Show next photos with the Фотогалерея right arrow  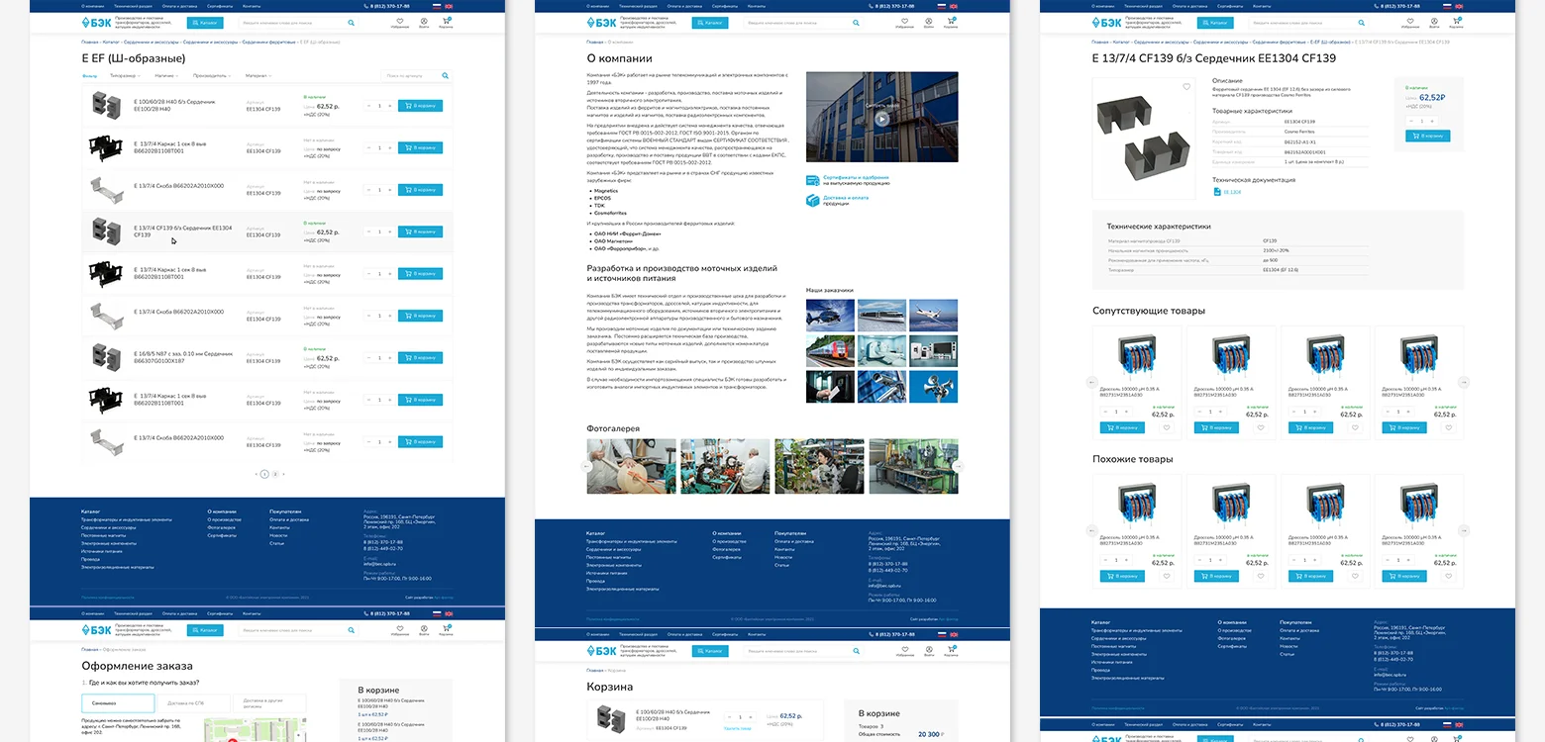point(958,466)
